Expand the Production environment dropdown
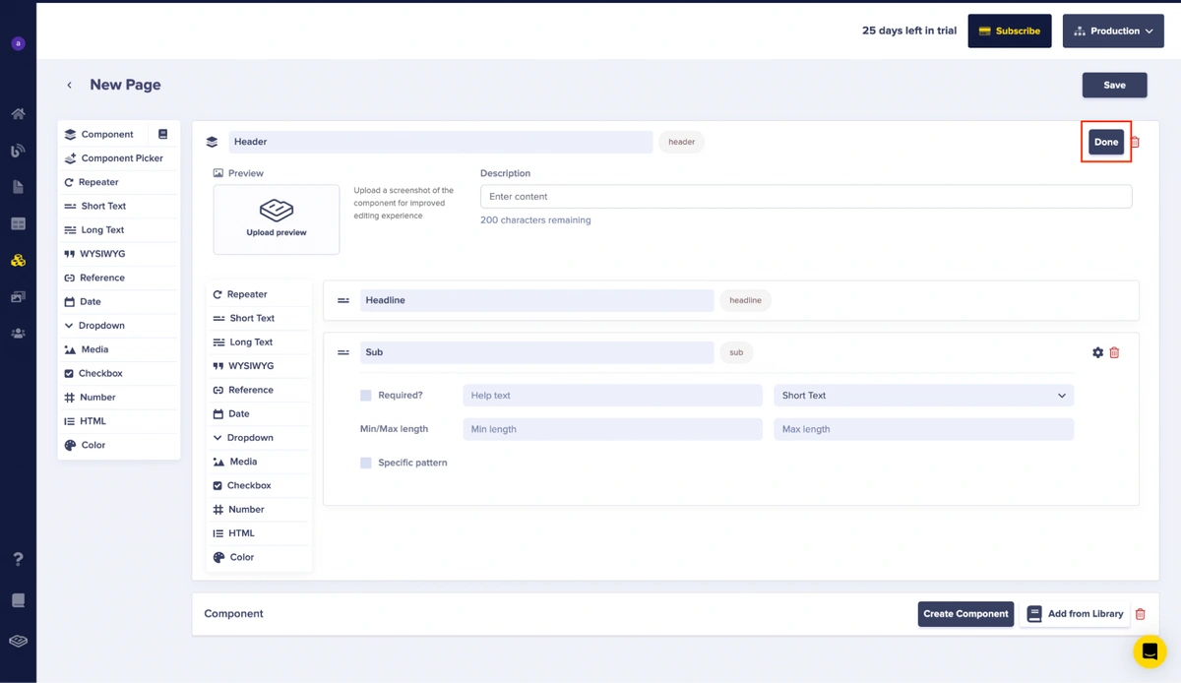Viewport: 1181px width, 683px height. click(1113, 31)
